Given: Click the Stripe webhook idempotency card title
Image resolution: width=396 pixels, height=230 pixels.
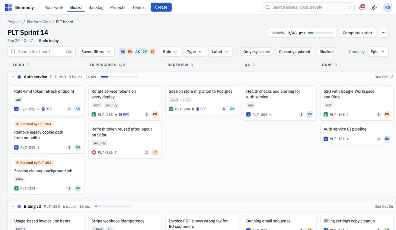Looking at the screenshot, I should 118,221.
